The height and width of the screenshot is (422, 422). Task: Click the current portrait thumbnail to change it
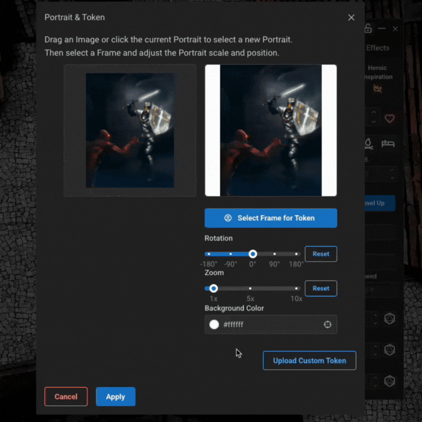pyautogui.click(x=129, y=130)
